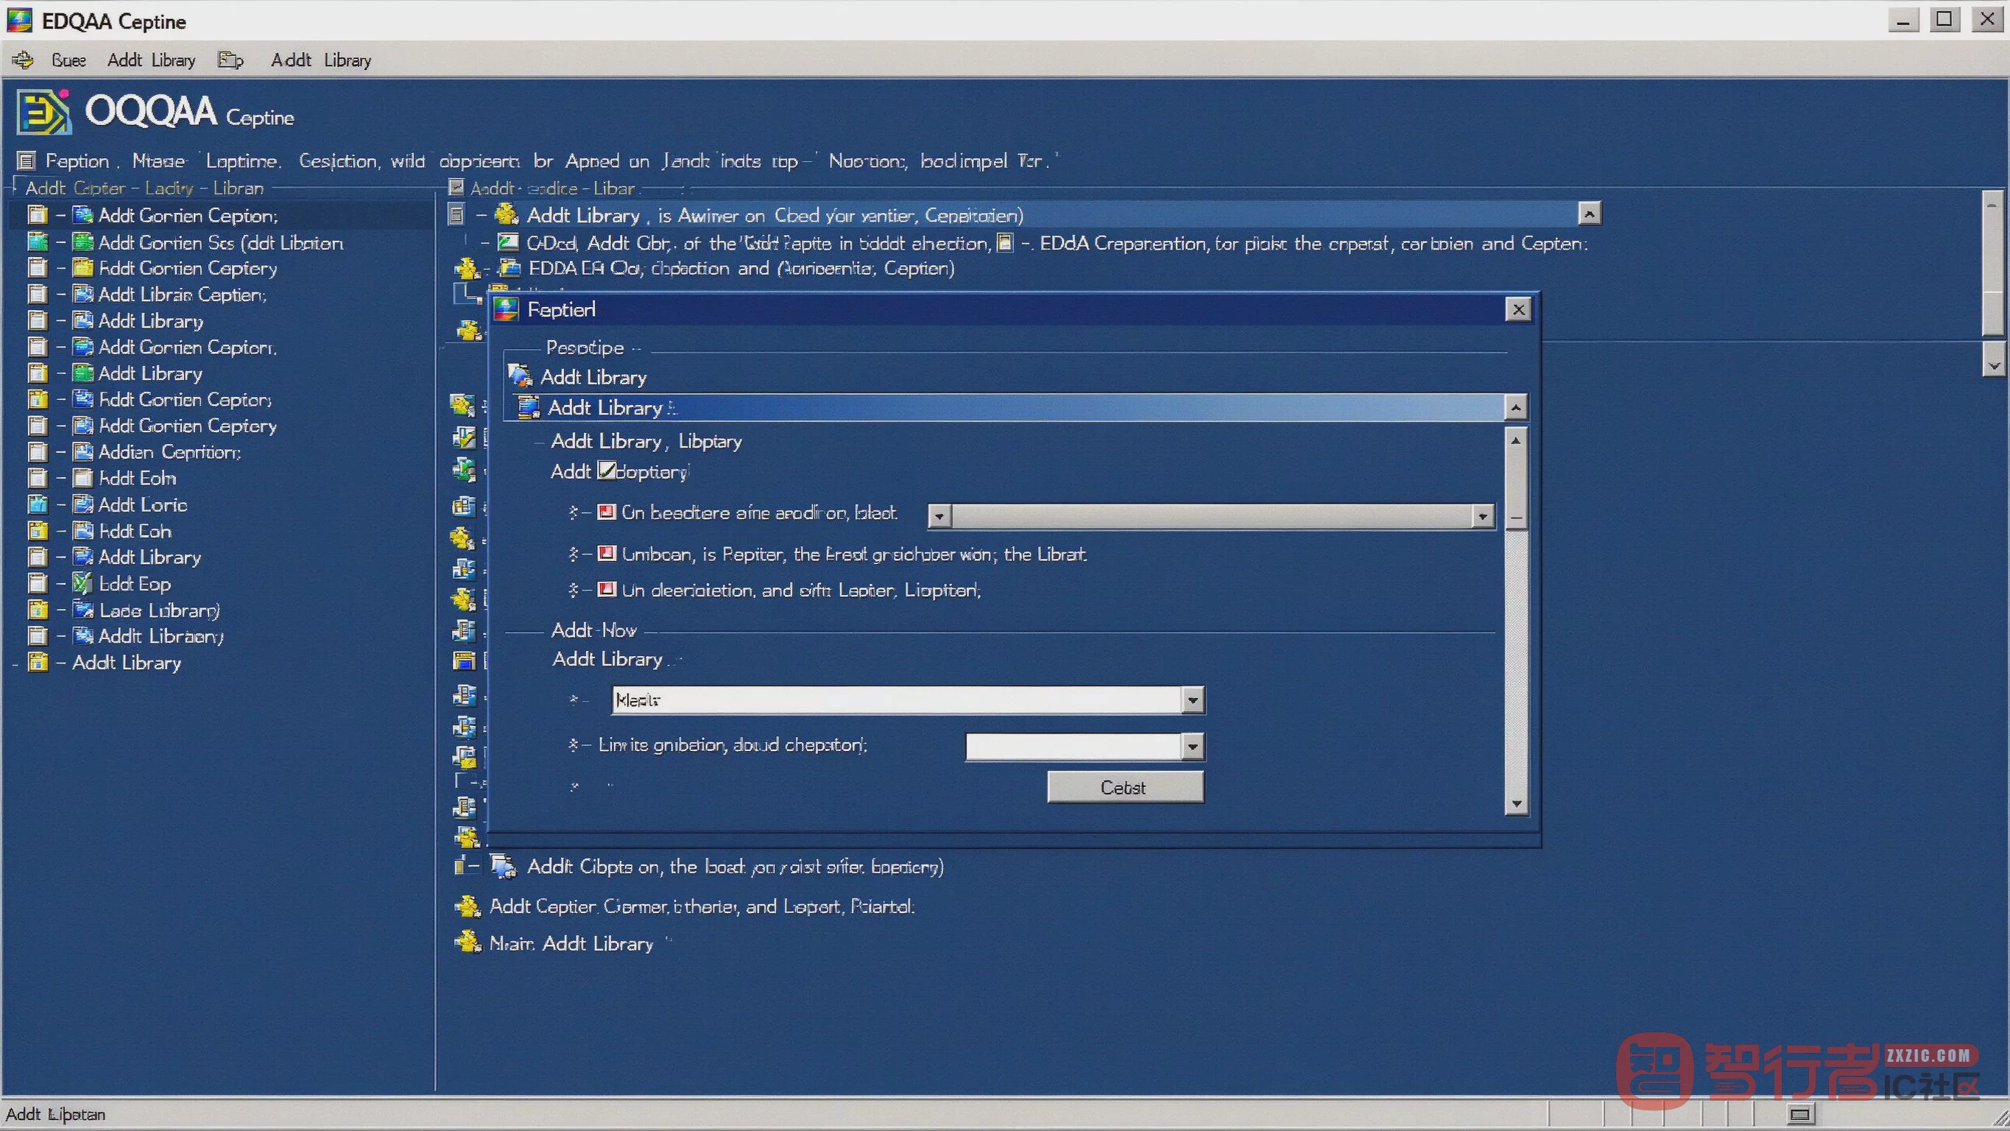Click icon beside 'Addt Ceptier Ciormer'
The height and width of the screenshot is (1131, 2010).
point(468,906)
